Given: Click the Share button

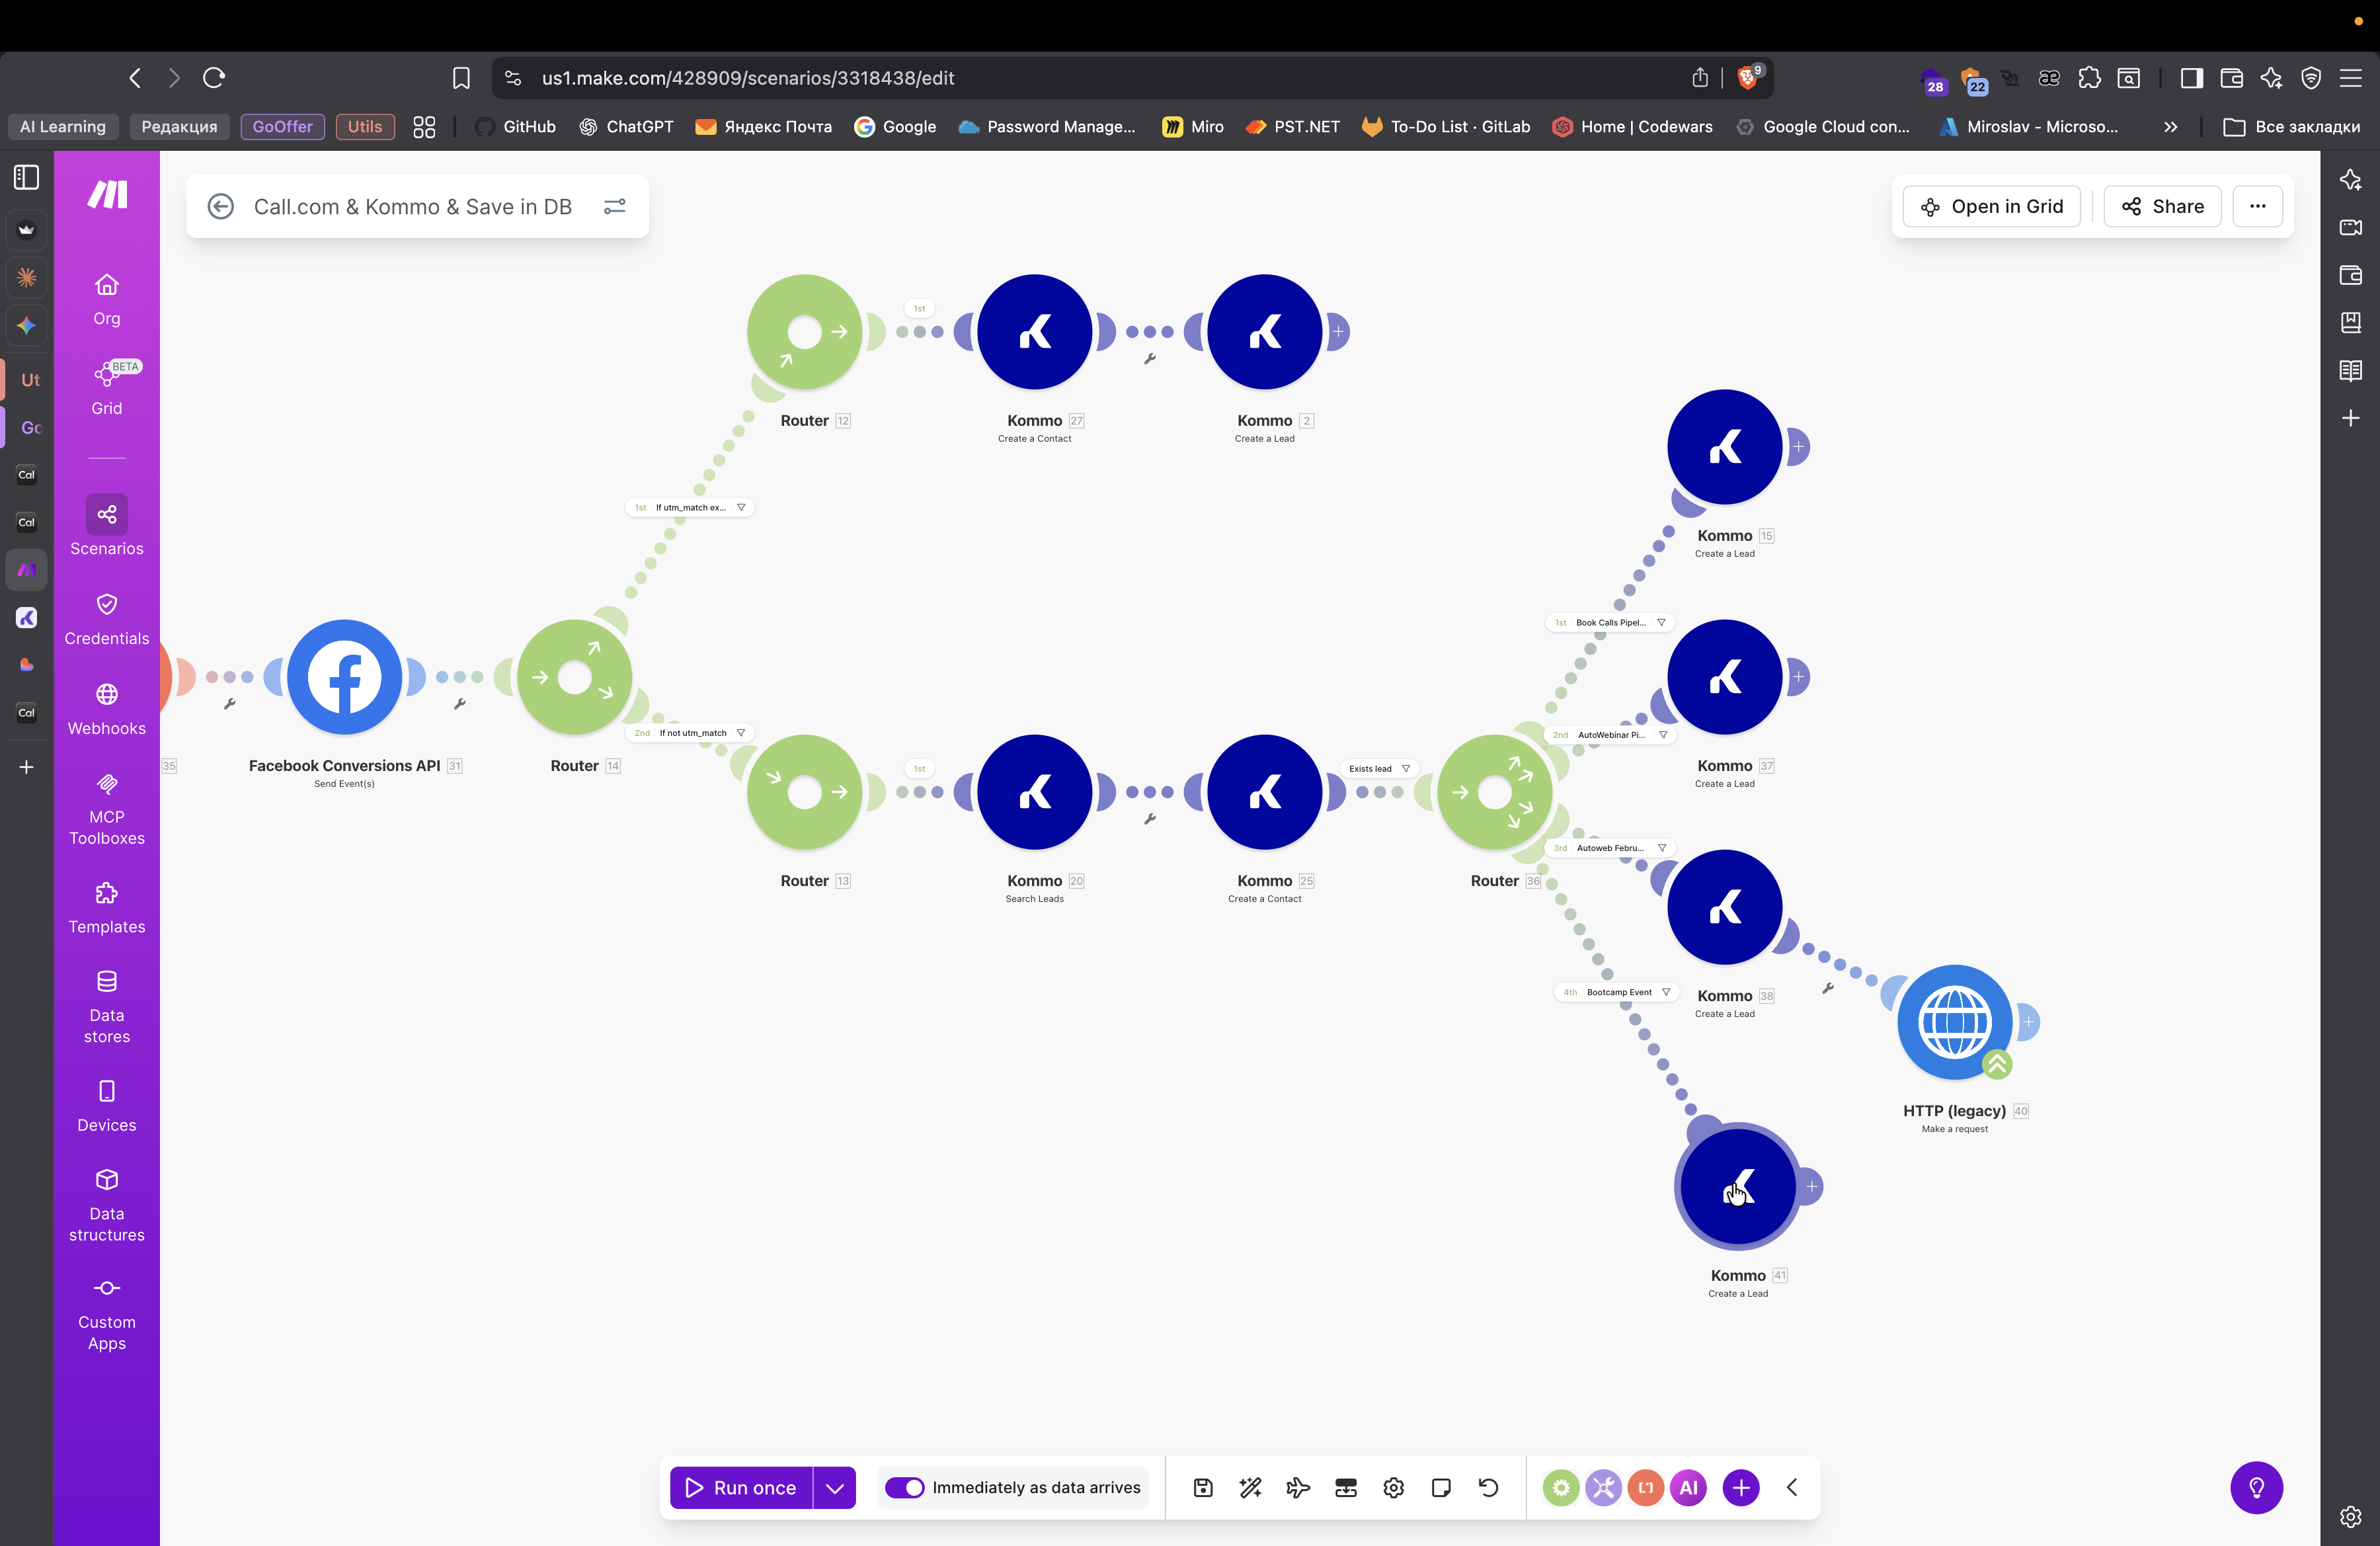Looking at the screenshot, I should (2162, 206).
